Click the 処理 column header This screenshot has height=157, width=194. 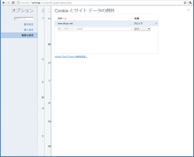[137, 19]
